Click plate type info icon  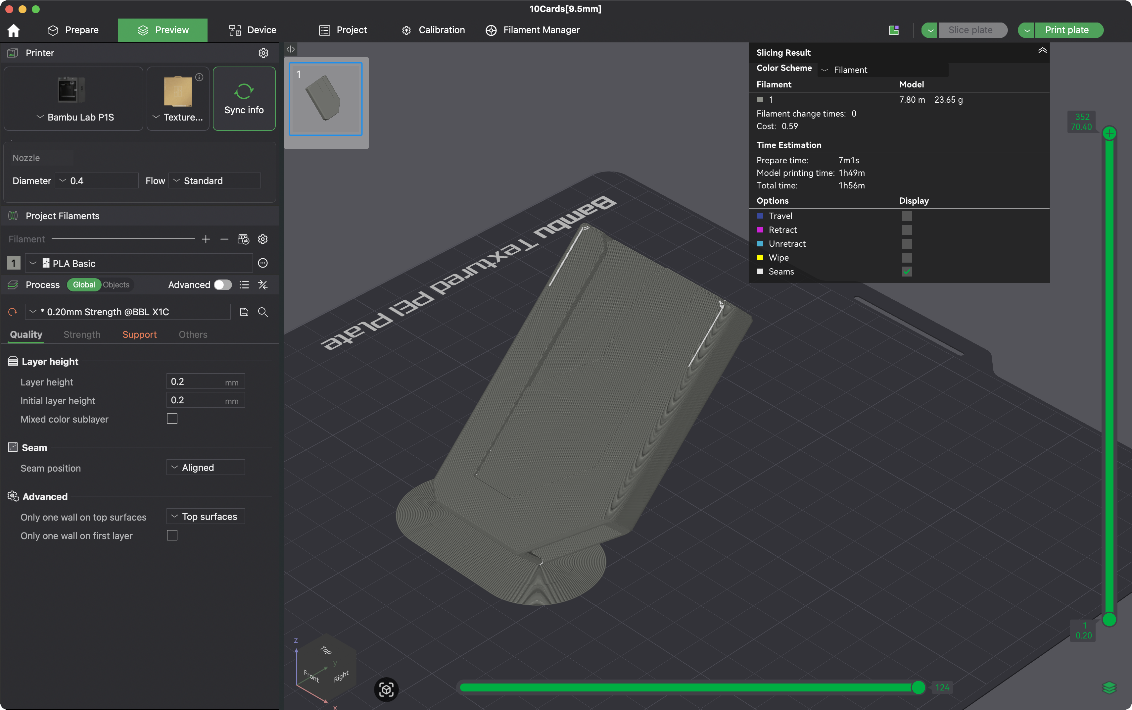[x=200, y=77]
